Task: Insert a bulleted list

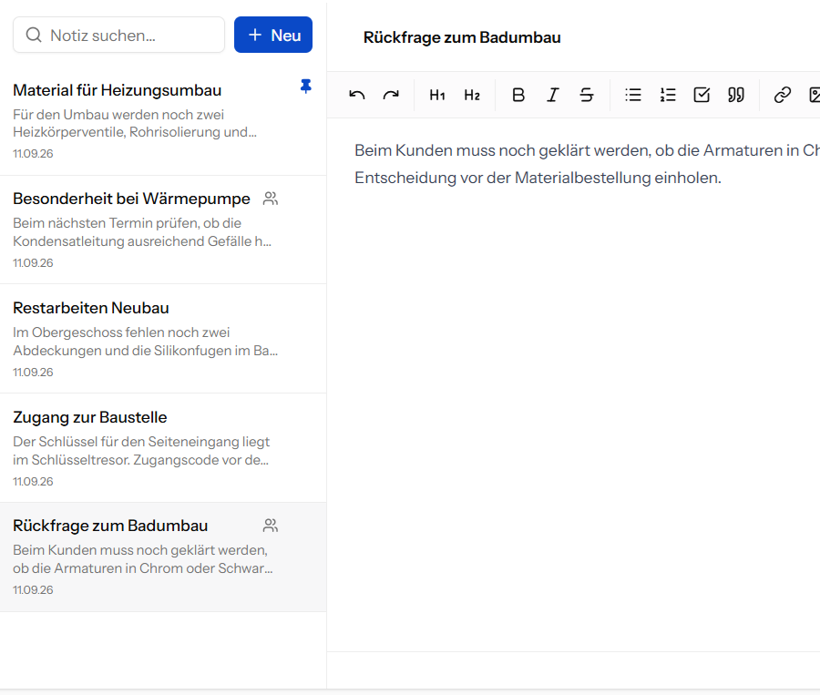Action: pos(633,95)
